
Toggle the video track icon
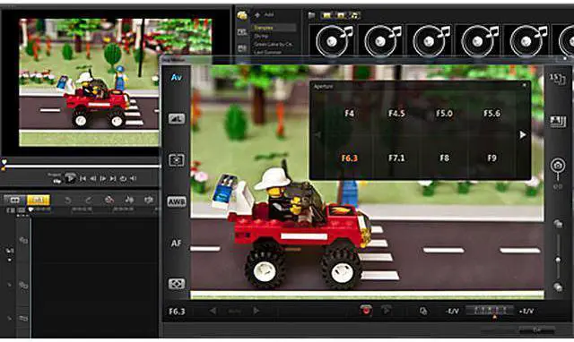(23, 240)
